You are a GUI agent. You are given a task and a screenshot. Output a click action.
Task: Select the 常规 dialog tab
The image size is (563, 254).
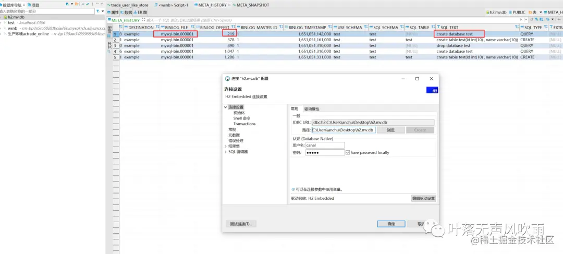click(x=295, y=109)
